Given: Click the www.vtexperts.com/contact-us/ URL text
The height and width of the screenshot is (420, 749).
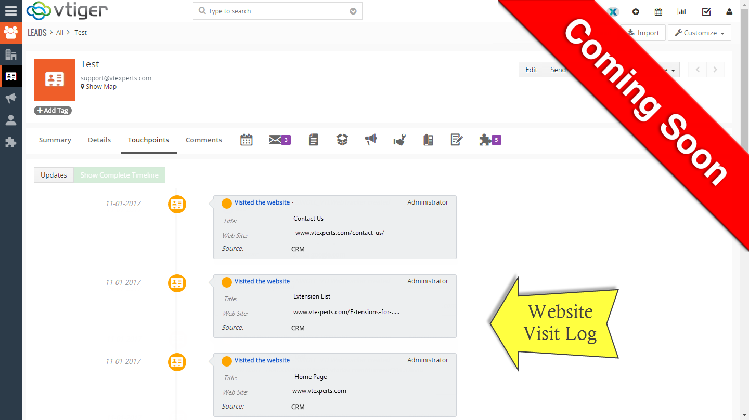Looking at the screenshot, I should [340, 233].
